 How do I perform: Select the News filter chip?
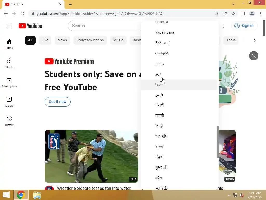pyautogui.click(x=62, y=40)
